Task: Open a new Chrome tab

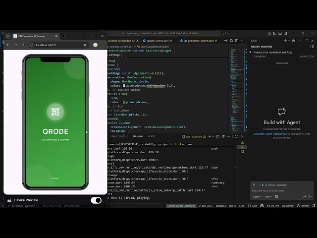Action: tap(64, 36)
